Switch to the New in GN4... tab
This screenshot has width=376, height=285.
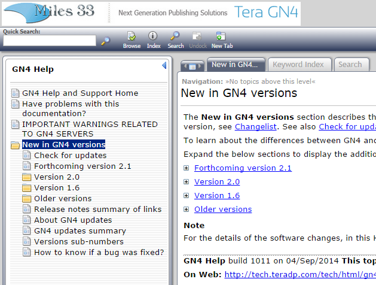click(x=236, y=65)
